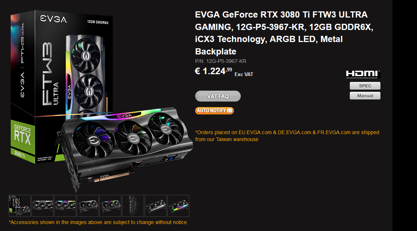Screen dimensions: 417x231
Task: Select seventh thumbnail top-angled view unlit
Action: 156,206
